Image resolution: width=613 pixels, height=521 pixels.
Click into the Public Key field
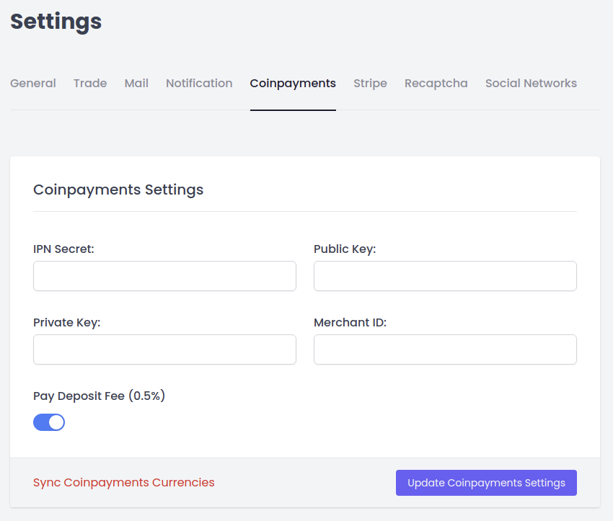pyautogui.click(x=445, y=276)
